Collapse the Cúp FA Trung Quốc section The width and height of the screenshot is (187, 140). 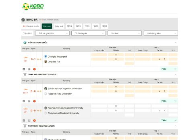[175, 43]
